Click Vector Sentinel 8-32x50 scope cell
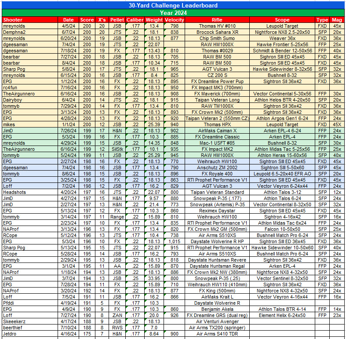The height and width of the screenshot is (339, 346). click(282, 278)
